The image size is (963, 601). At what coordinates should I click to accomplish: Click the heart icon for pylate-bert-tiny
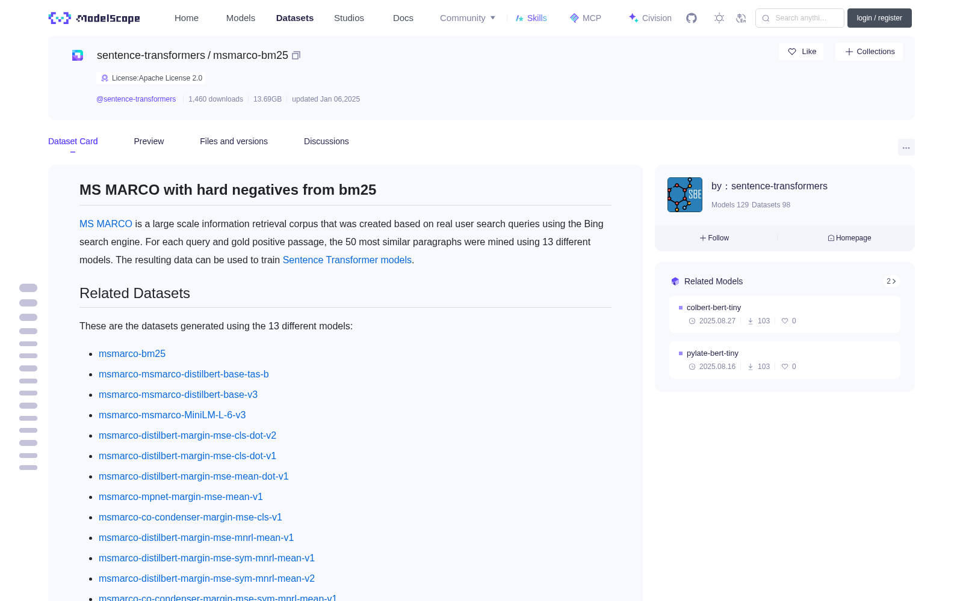[x=785, y=367]
